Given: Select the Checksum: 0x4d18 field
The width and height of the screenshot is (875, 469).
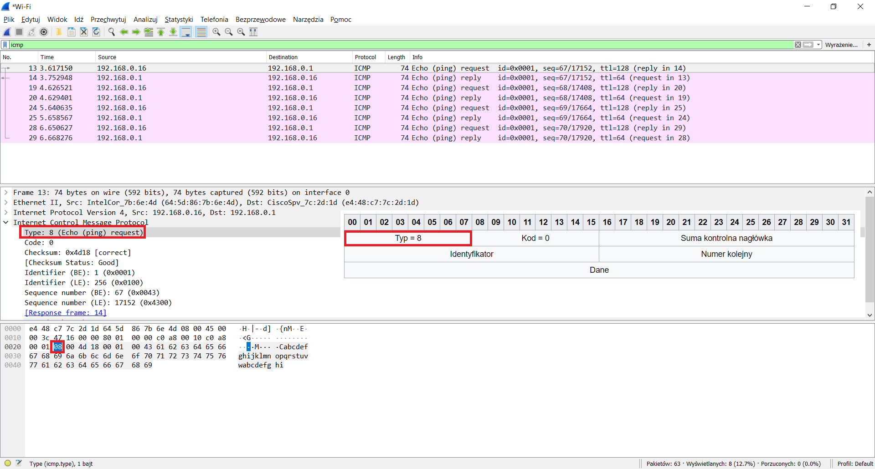Looking at the screenshot, I should coord(78,253).
